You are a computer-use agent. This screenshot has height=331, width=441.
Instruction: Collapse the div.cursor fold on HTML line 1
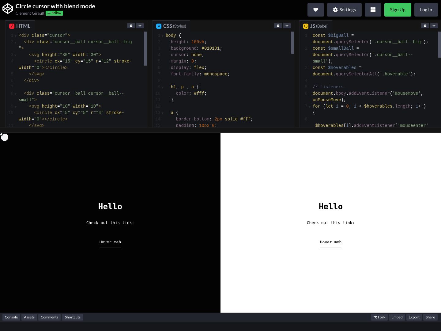tap(16, 36)
